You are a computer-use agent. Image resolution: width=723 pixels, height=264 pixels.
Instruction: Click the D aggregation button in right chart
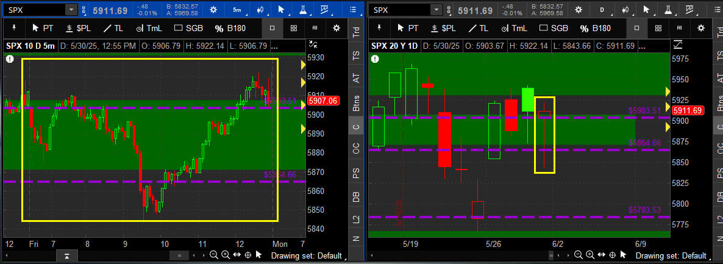602,10
